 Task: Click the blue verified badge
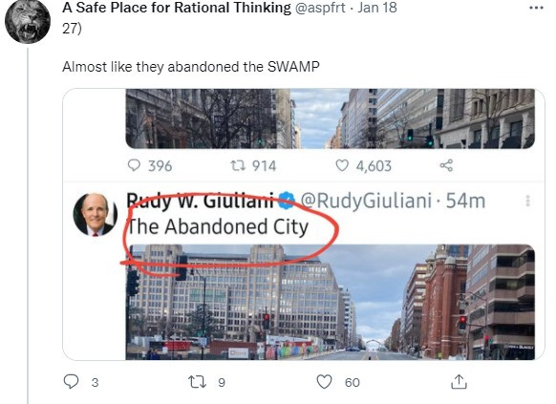[287, 201]
